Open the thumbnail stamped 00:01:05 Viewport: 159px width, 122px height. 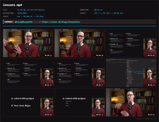[131, 43]
